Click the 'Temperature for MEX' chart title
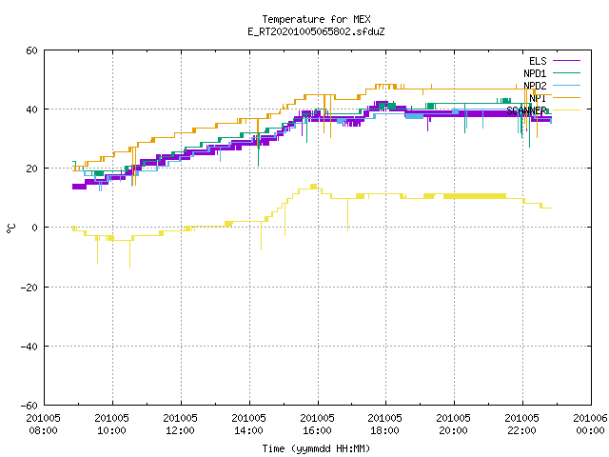Screen dimensions: 609x457 pos(316,19)
